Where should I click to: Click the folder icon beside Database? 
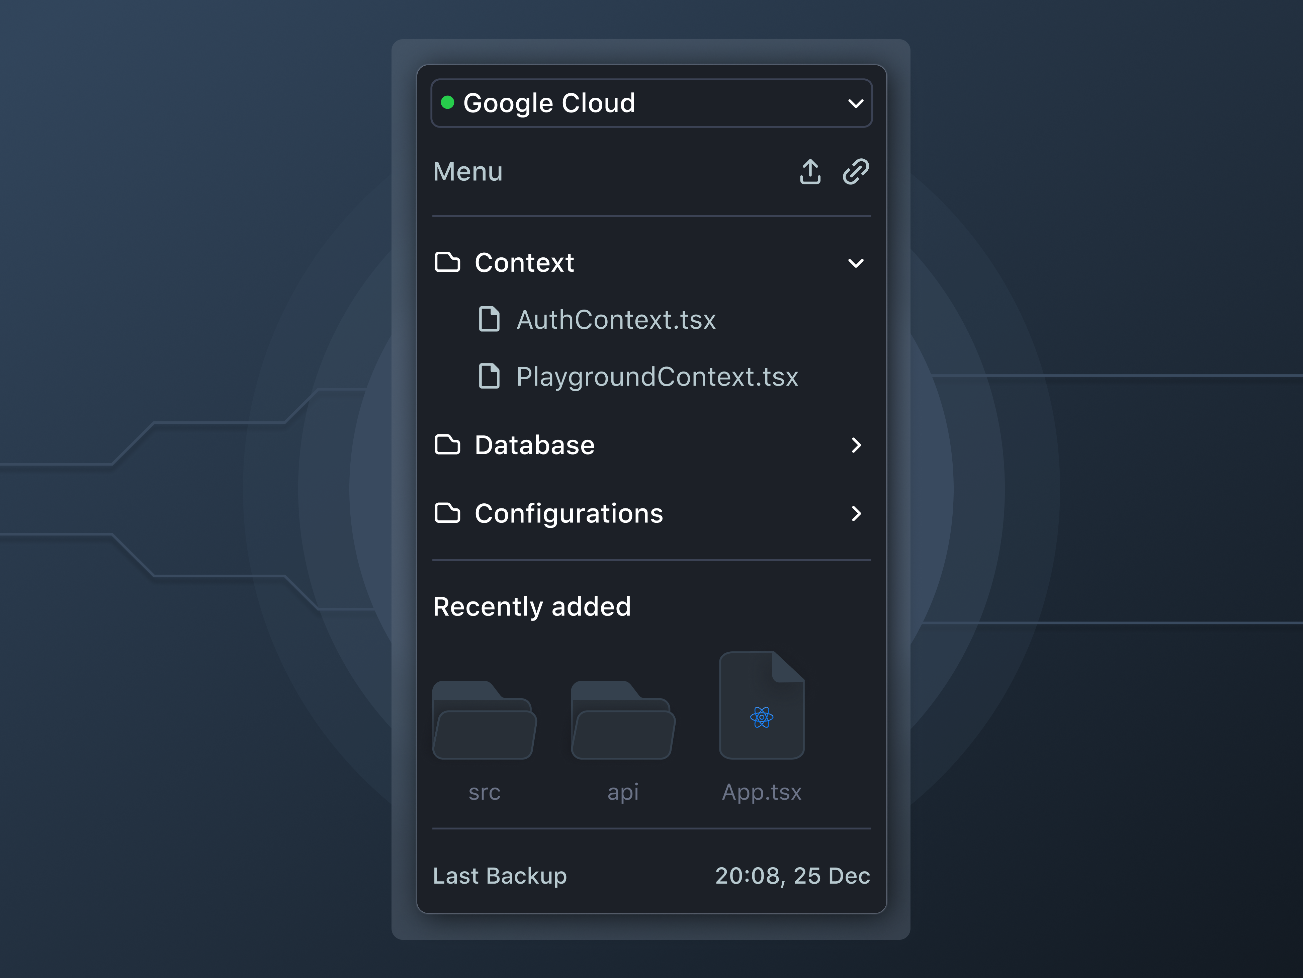click(x=447, y=445)
